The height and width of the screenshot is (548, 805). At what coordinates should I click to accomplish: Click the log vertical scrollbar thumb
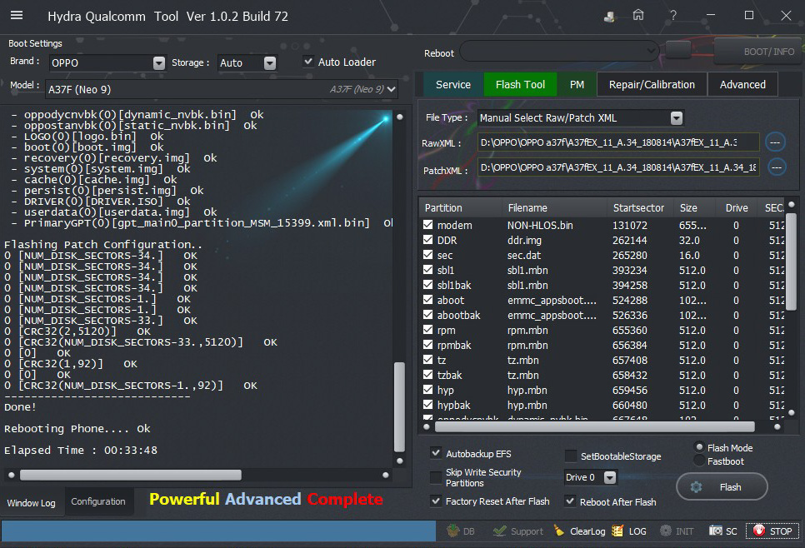tap(399, 406)
